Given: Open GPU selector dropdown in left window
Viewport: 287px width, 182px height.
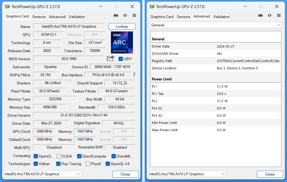Looking at the screenshot, I should tap(42, 174).
